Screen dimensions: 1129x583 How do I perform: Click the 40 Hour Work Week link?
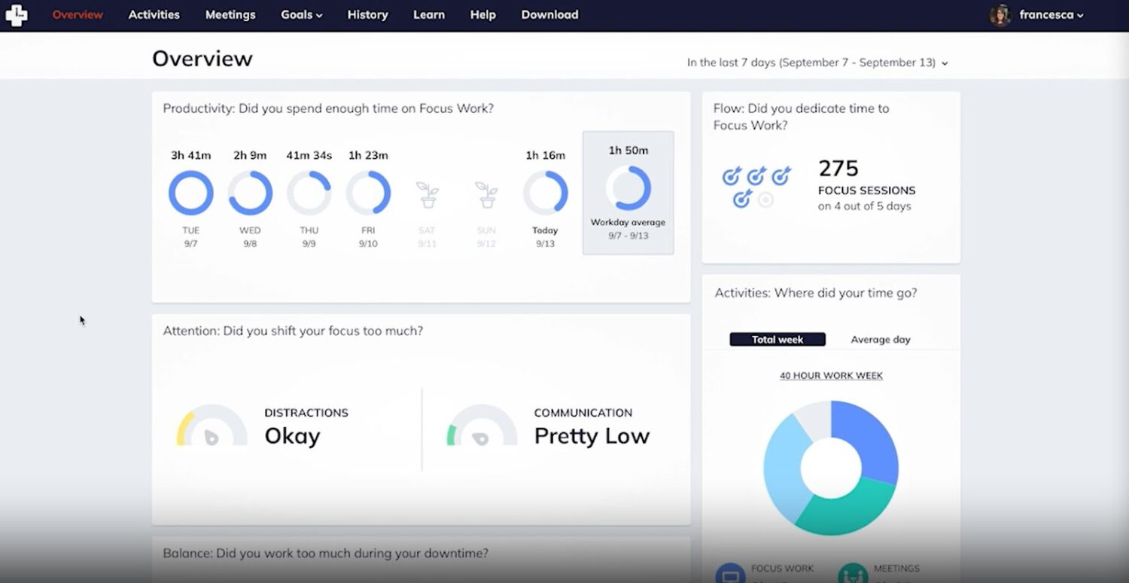pyautogui.click(x=831, y=375)
